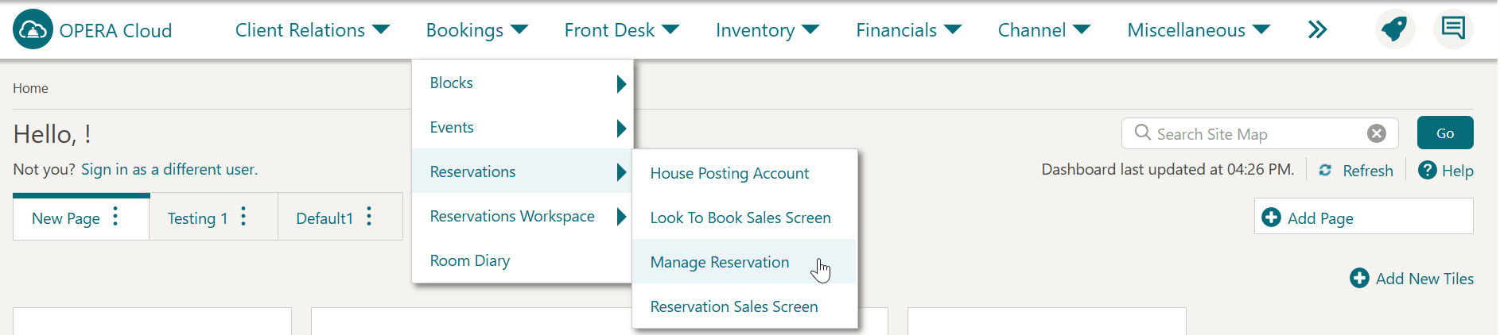1500x335 pixels.
Task: Open the Help link
Action: (x=1458, y=171)
